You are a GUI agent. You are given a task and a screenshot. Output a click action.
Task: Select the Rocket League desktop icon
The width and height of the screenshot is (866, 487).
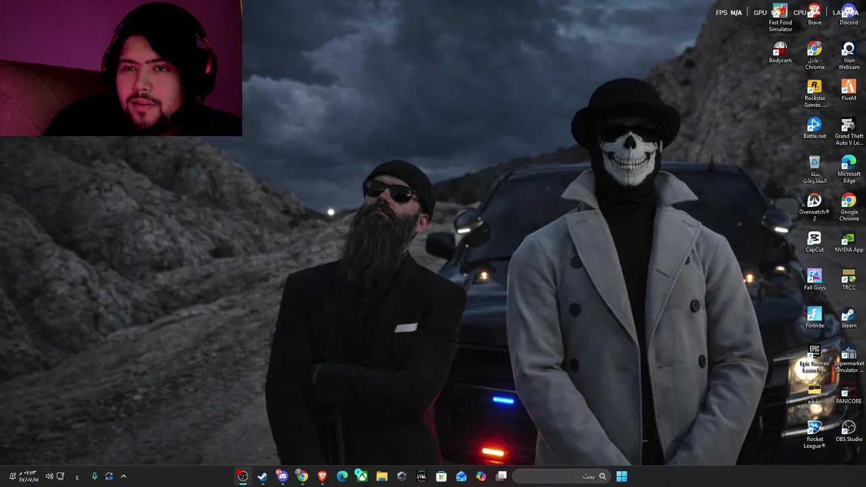coord(815,435)
